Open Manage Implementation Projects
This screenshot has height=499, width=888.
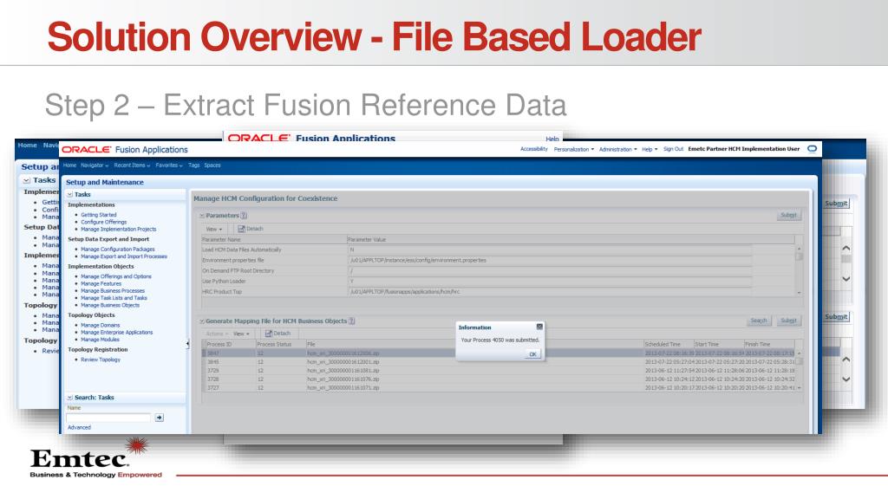coord(118,229)
